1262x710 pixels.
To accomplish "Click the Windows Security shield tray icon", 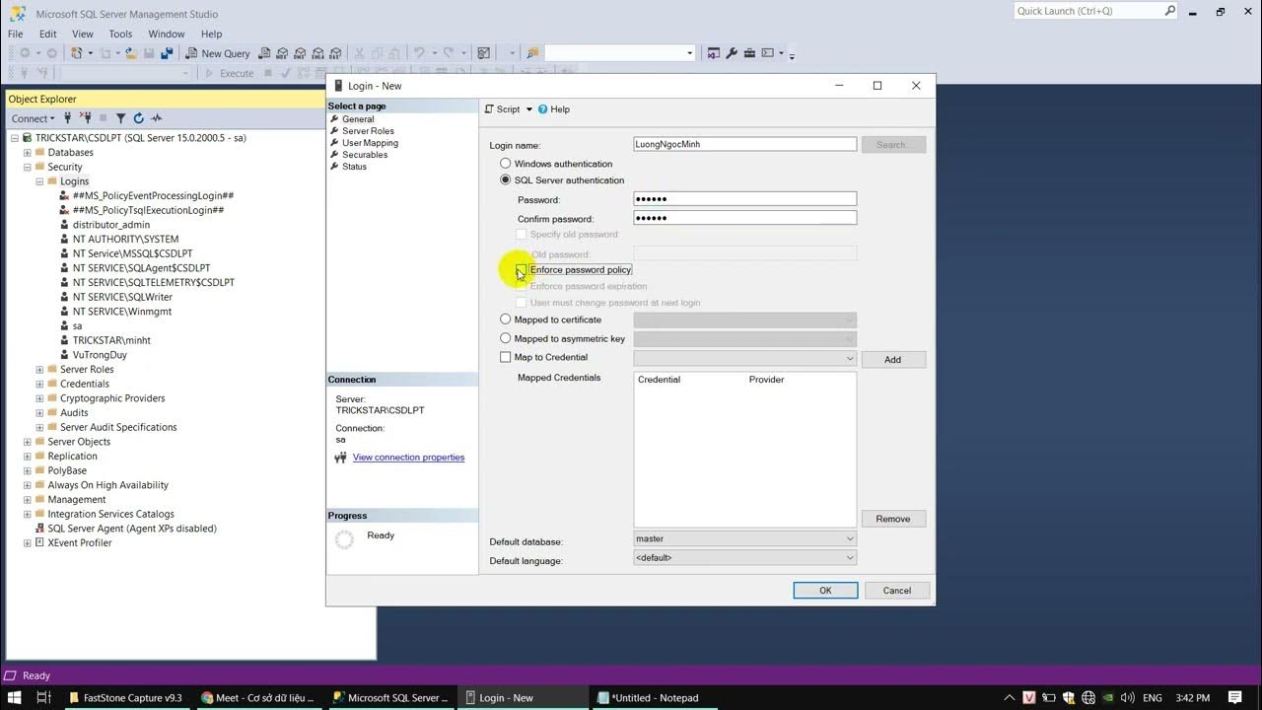I will [1069, 697].
